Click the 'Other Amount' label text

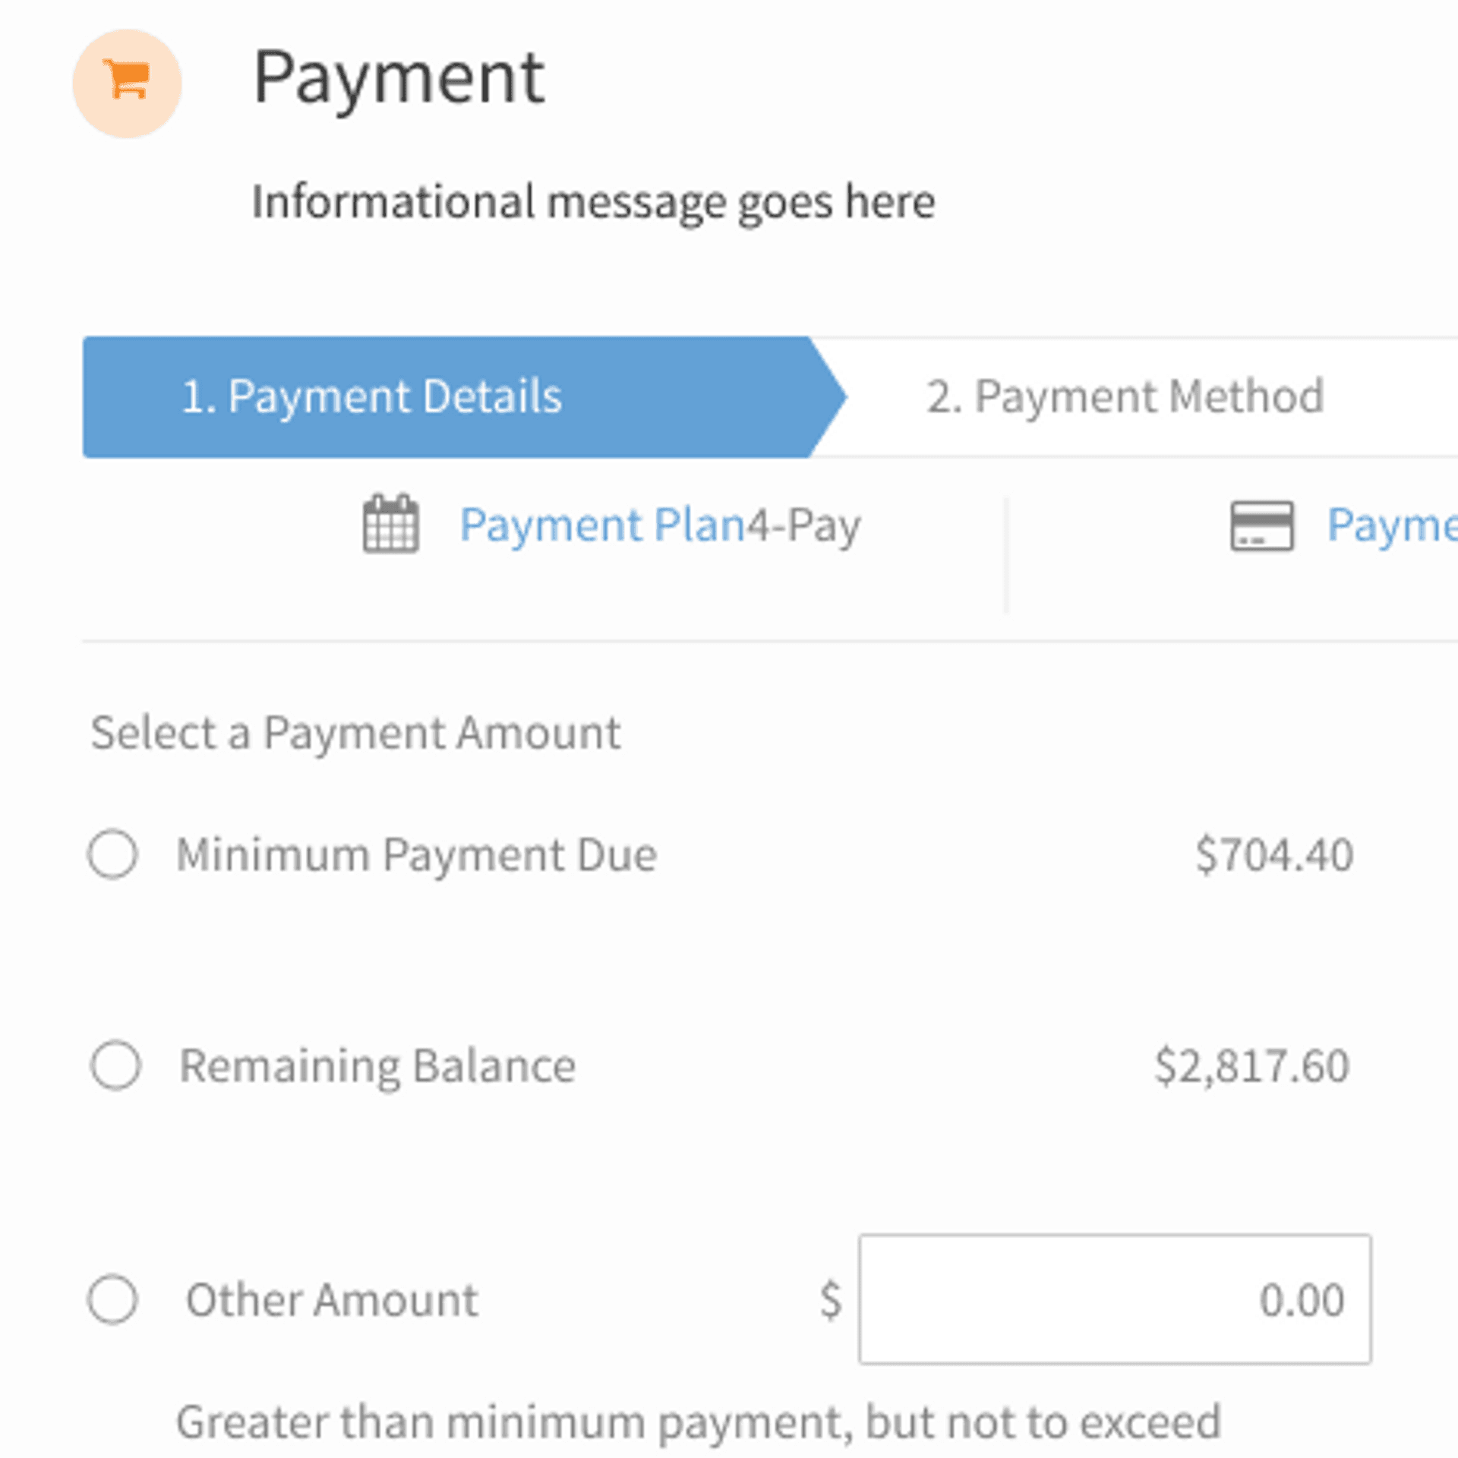coord(332,1299)
